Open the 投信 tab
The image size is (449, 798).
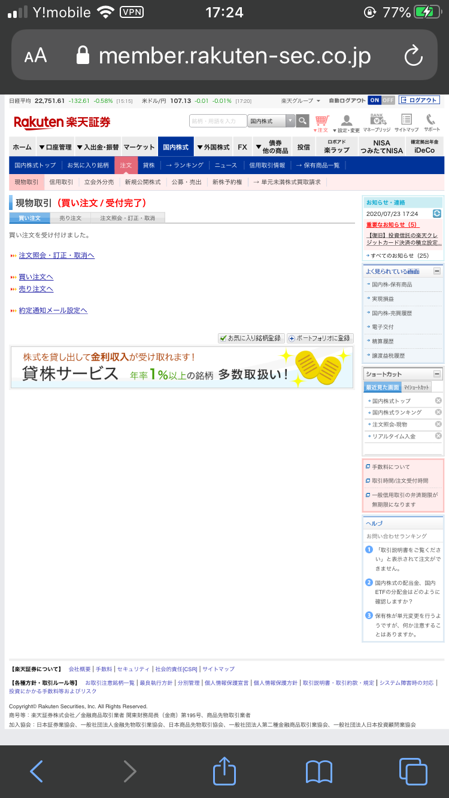304,147
